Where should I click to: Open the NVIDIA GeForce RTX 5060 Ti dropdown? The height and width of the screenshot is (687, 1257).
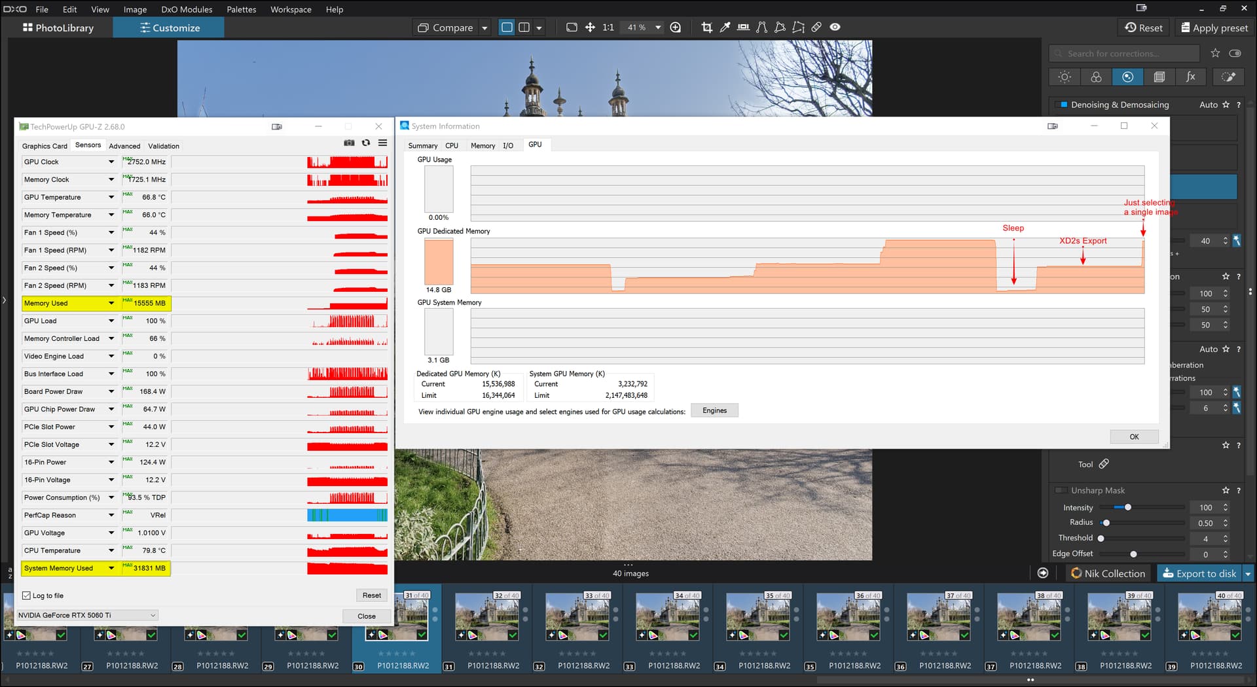pyautogui.click(x=87, y=616)
